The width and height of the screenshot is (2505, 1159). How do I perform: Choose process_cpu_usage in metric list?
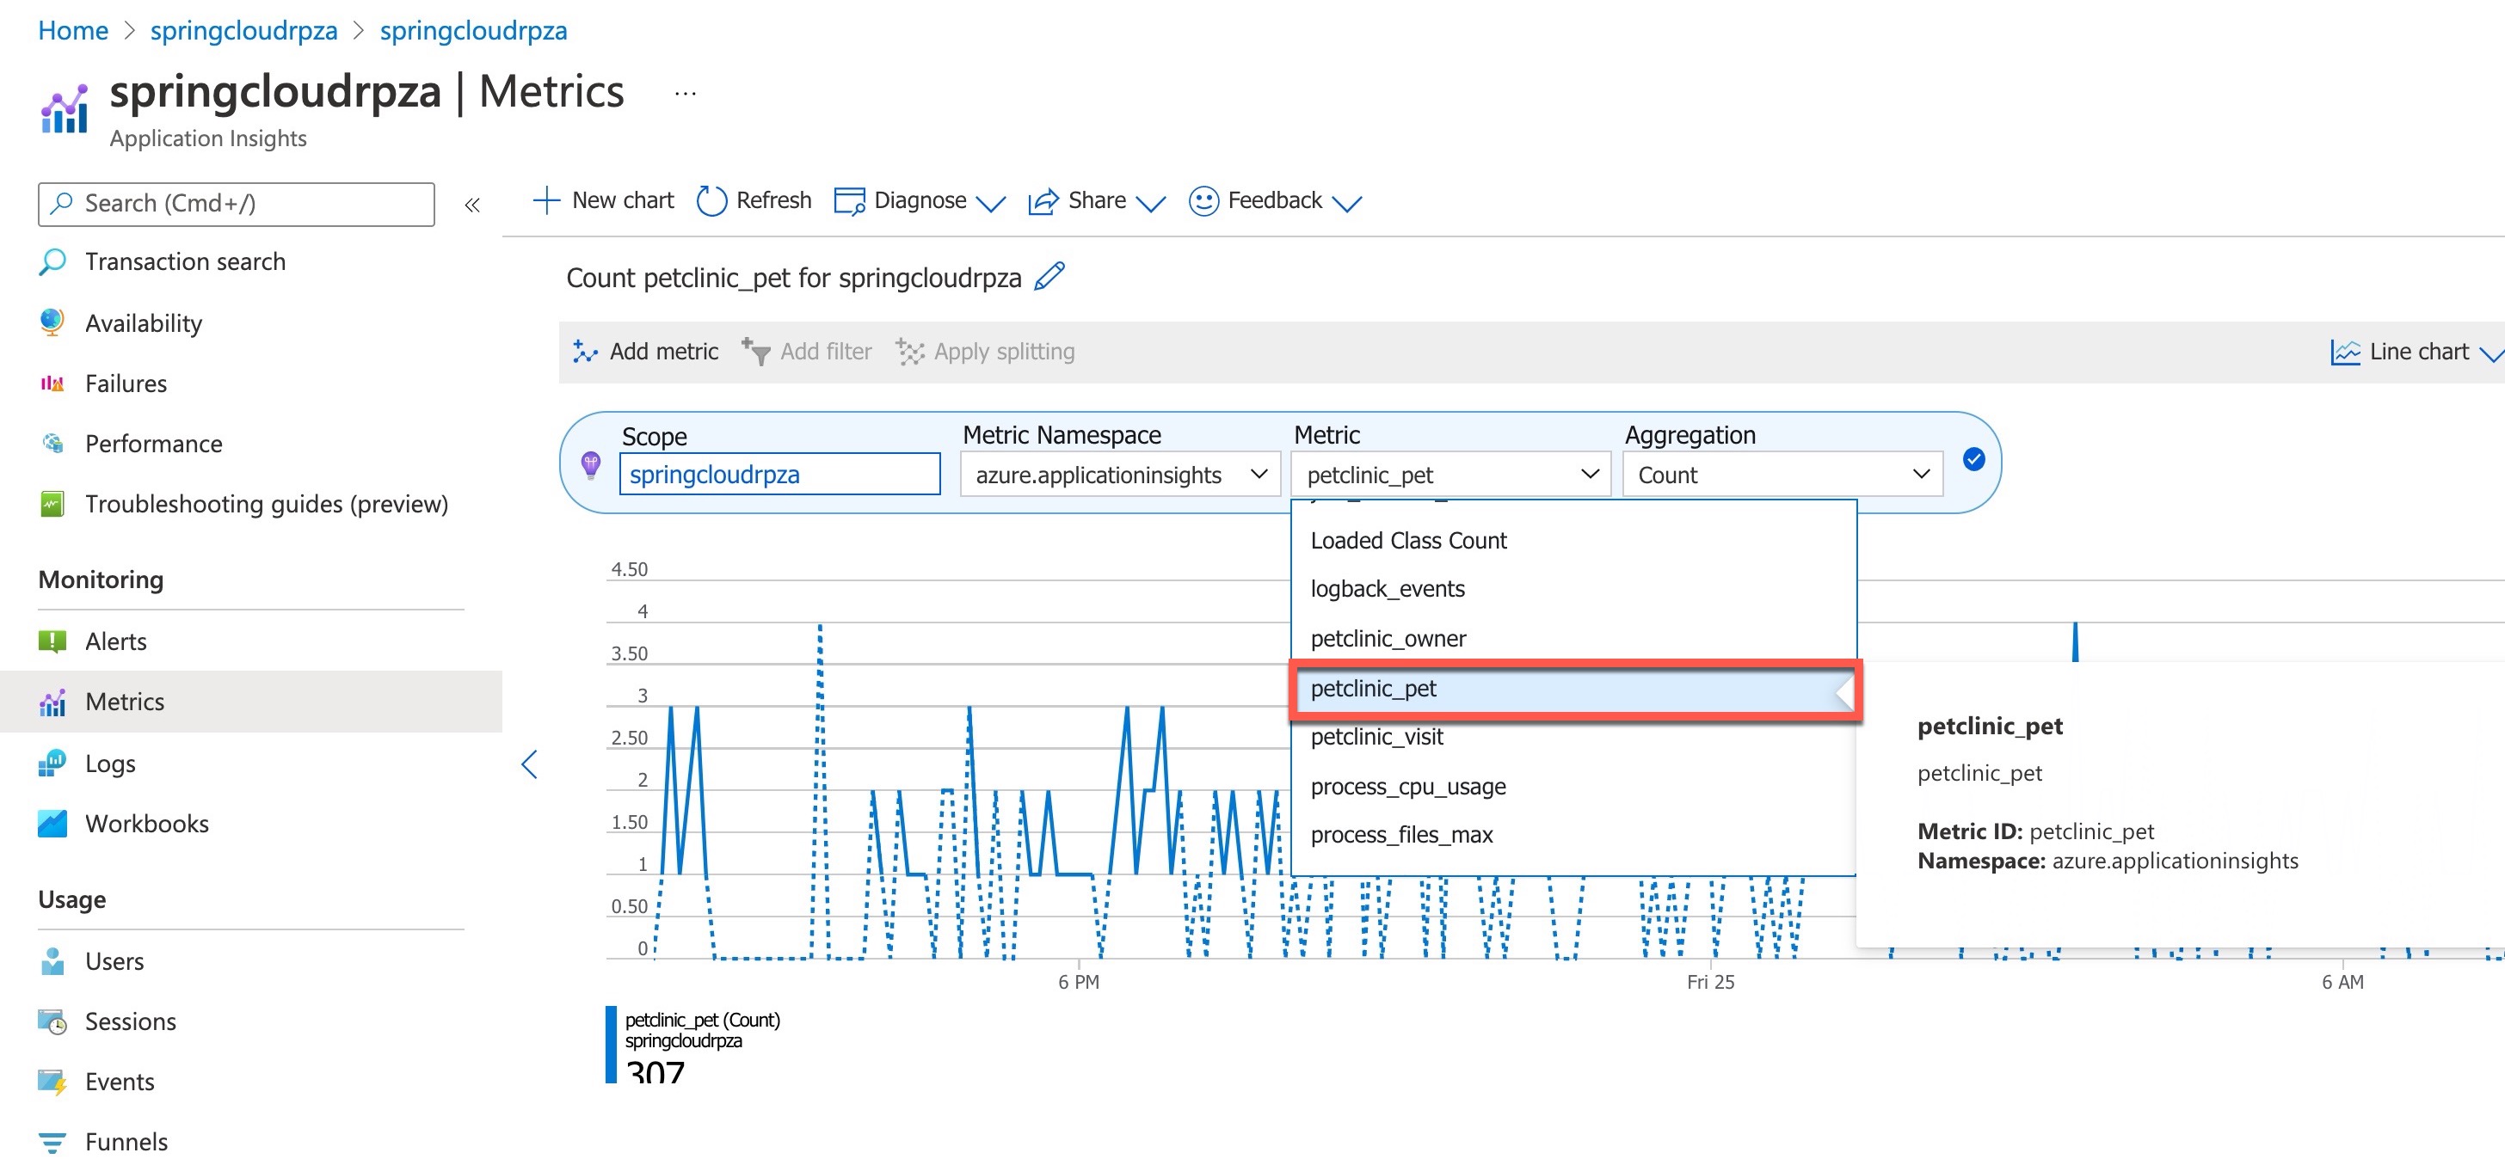click(1407, 787)
